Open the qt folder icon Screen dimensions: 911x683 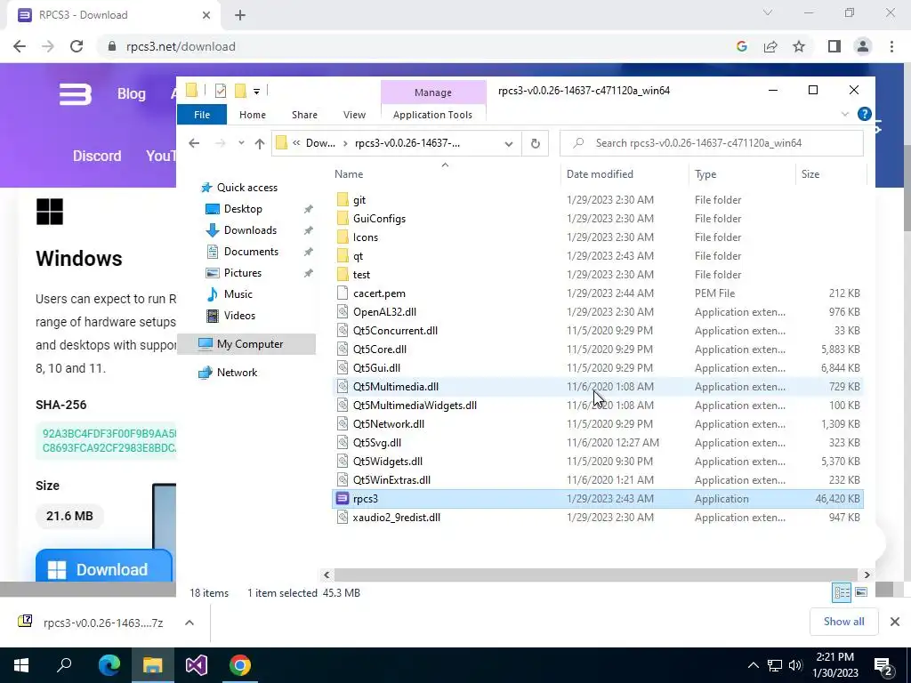(x=343, y=256)
